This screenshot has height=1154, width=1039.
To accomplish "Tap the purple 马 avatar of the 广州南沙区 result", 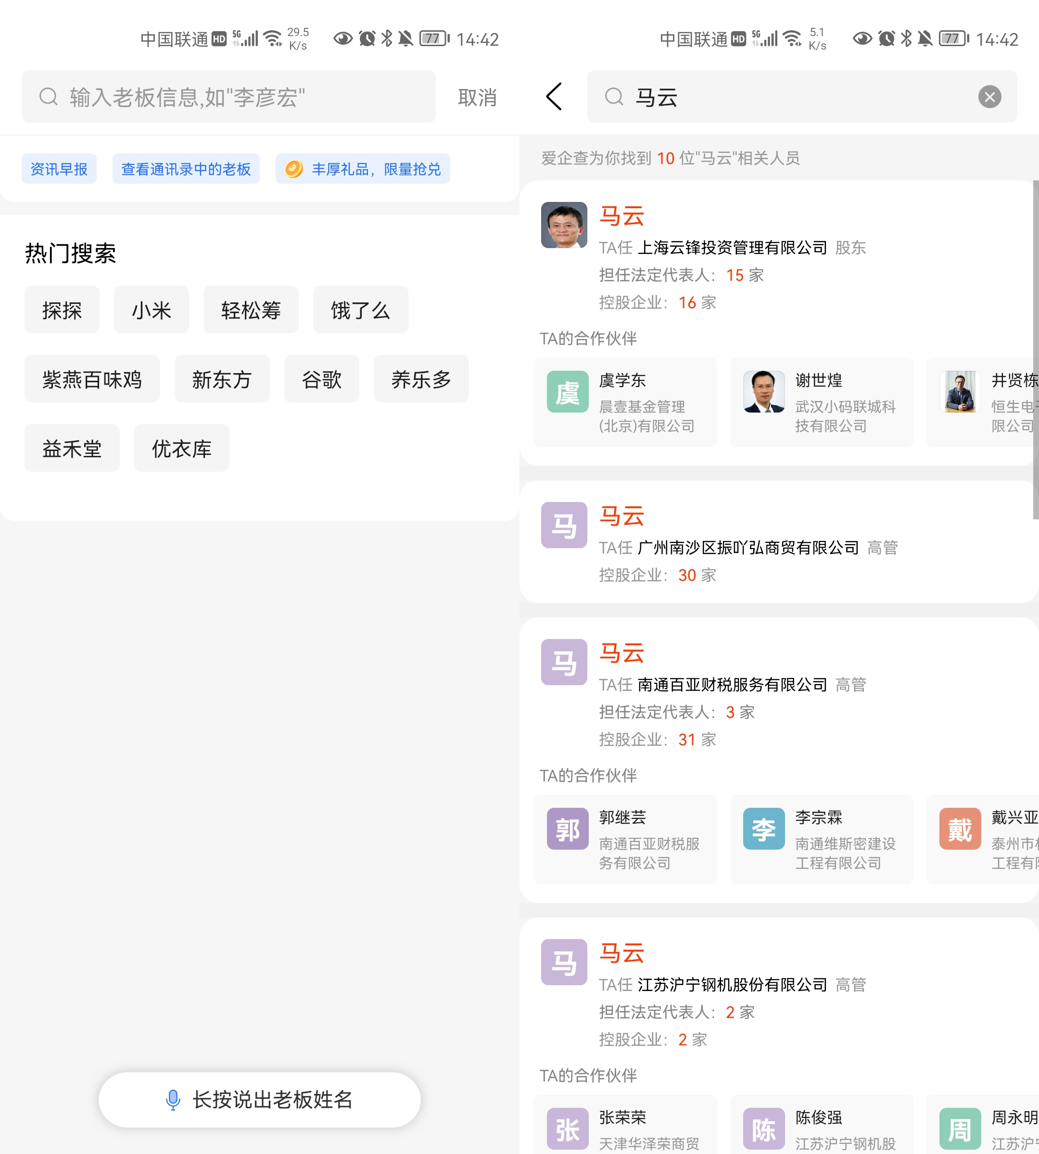I will [564, 525].
